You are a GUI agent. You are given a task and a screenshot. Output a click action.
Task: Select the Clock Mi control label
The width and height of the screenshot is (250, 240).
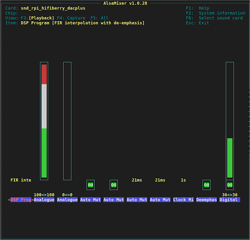(183, 200)
